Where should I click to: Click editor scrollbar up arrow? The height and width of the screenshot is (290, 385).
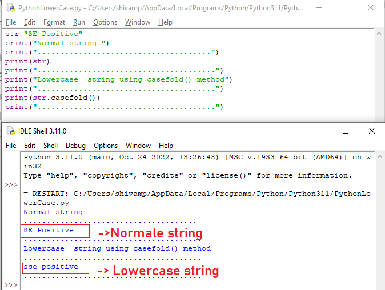click(379, 33)
